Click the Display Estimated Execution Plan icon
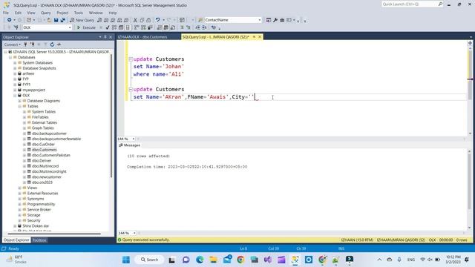The image size is (475, 267). [x=114, y=27]
